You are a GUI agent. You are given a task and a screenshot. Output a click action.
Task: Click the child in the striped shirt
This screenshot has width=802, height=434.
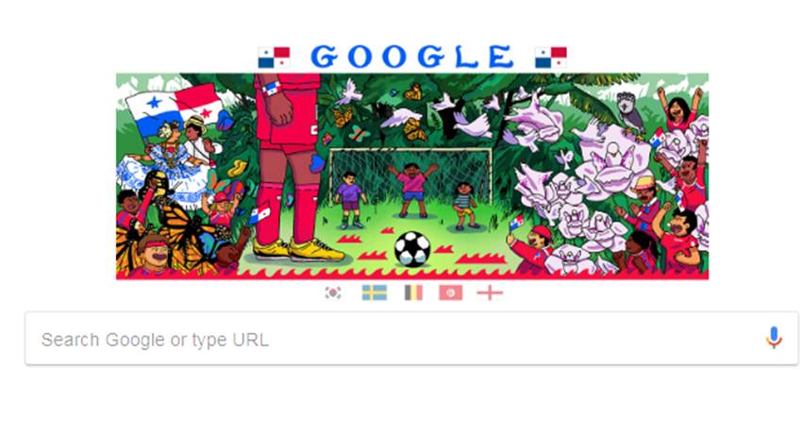(465, 206)
